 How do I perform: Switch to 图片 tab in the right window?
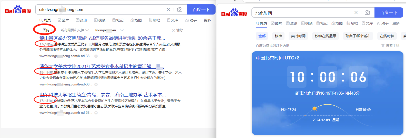pos(277,23)
